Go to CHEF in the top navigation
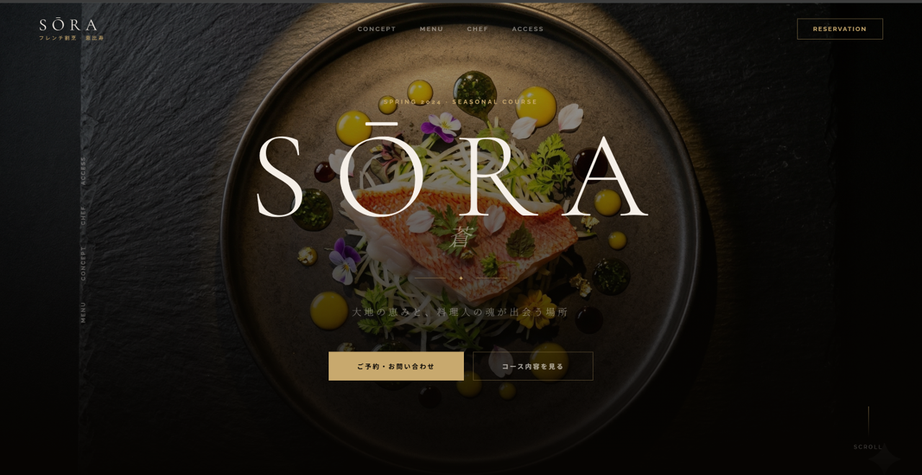Image resolution: width=922 pixels, height=475 pixels. click(478, 29)
